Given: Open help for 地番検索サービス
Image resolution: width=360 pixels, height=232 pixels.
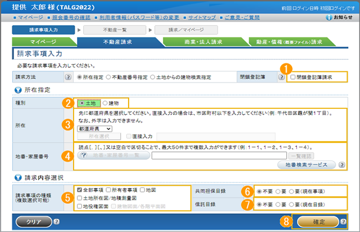Looking at the screenshot, I should point(342,165).
